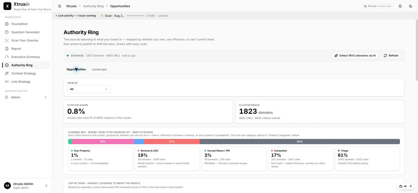Click the page vertical scrollbar
The width and height of the screenshot is (418, 193).
[417, 50]
